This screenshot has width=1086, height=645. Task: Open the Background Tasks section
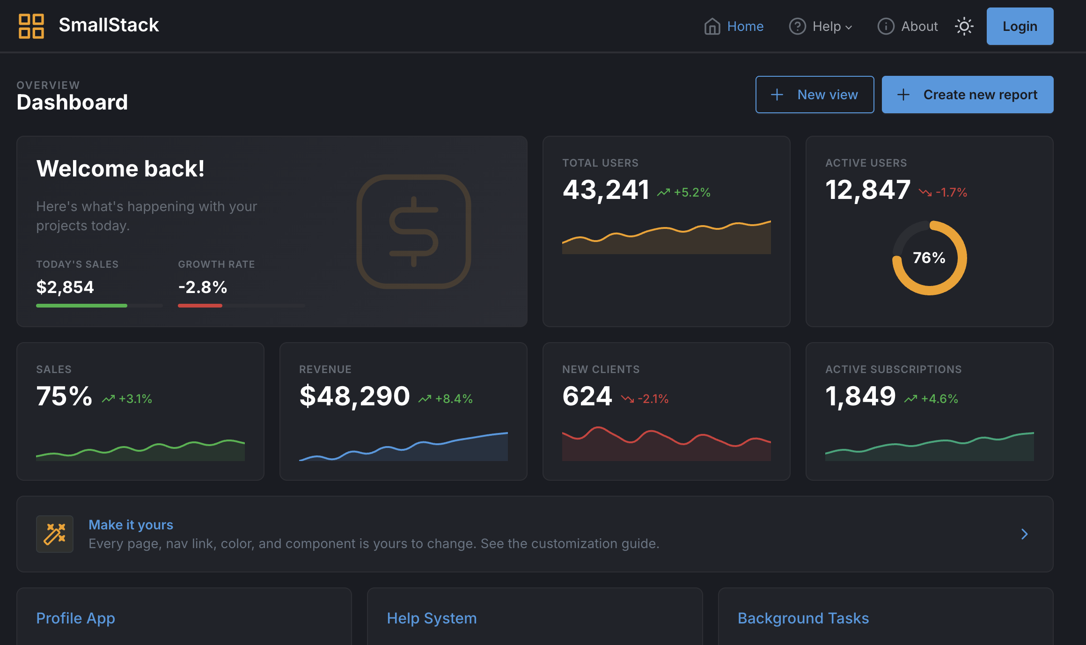803,618
